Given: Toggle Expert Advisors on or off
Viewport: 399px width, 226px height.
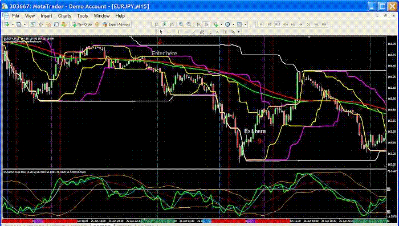Looking at the screenshot, I should (x=116, y=24).
